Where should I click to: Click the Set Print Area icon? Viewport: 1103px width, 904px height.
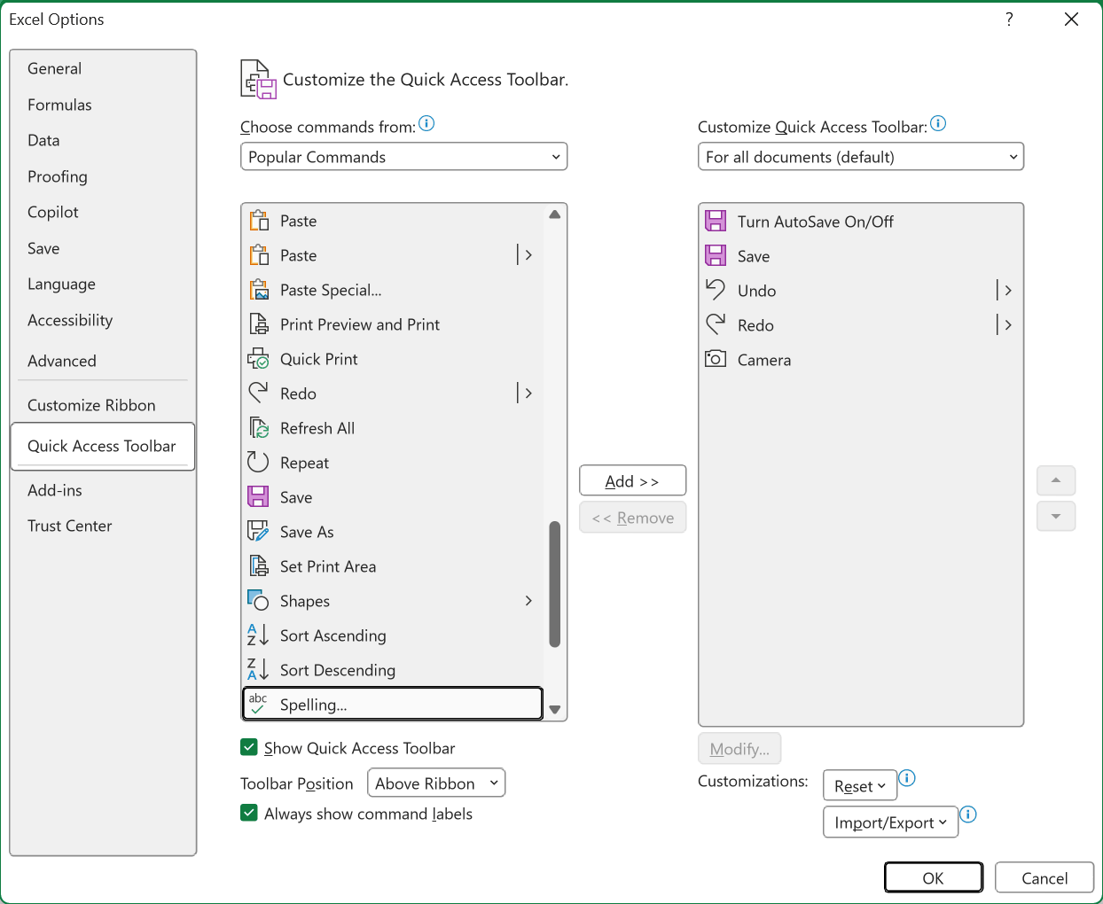pos(259,566)
